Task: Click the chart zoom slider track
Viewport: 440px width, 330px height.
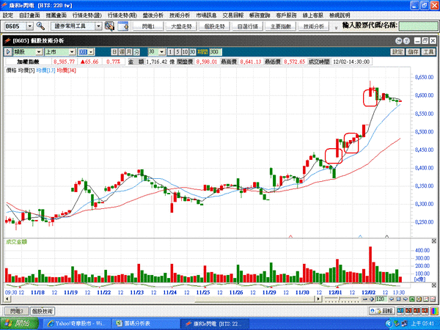Action: 341,299
